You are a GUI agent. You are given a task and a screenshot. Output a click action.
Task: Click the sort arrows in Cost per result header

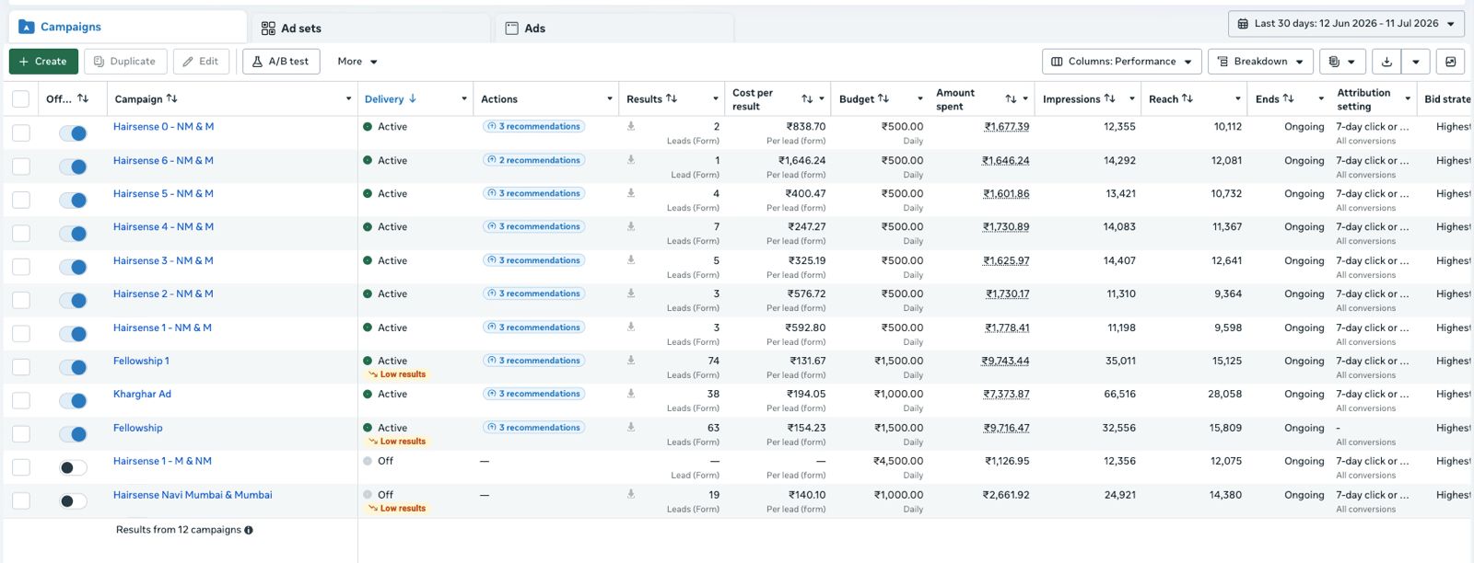(x=807, y=98)
